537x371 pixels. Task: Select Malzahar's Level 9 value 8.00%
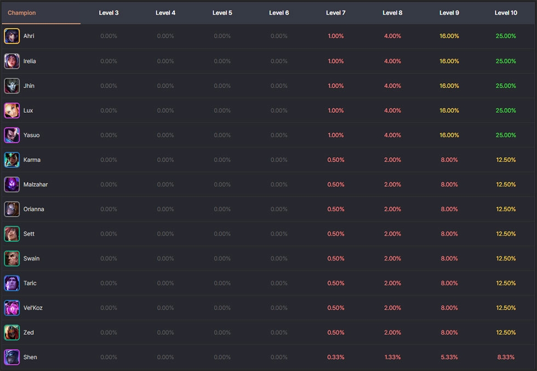(x=449, y=184)
